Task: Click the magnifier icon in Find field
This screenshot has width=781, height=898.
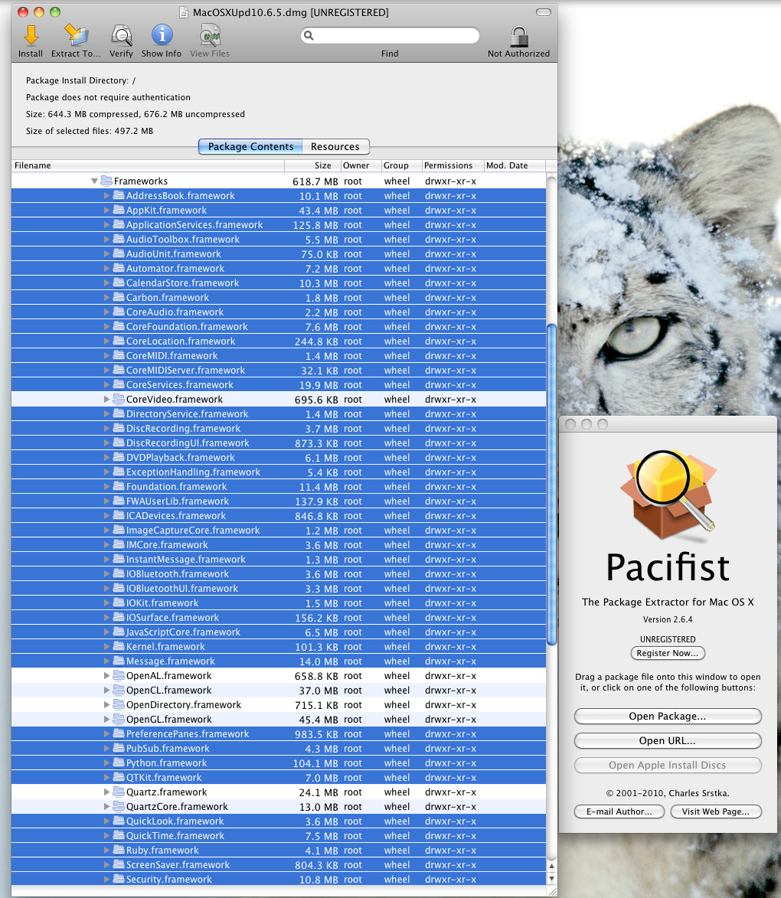Action: click(309, 35)
